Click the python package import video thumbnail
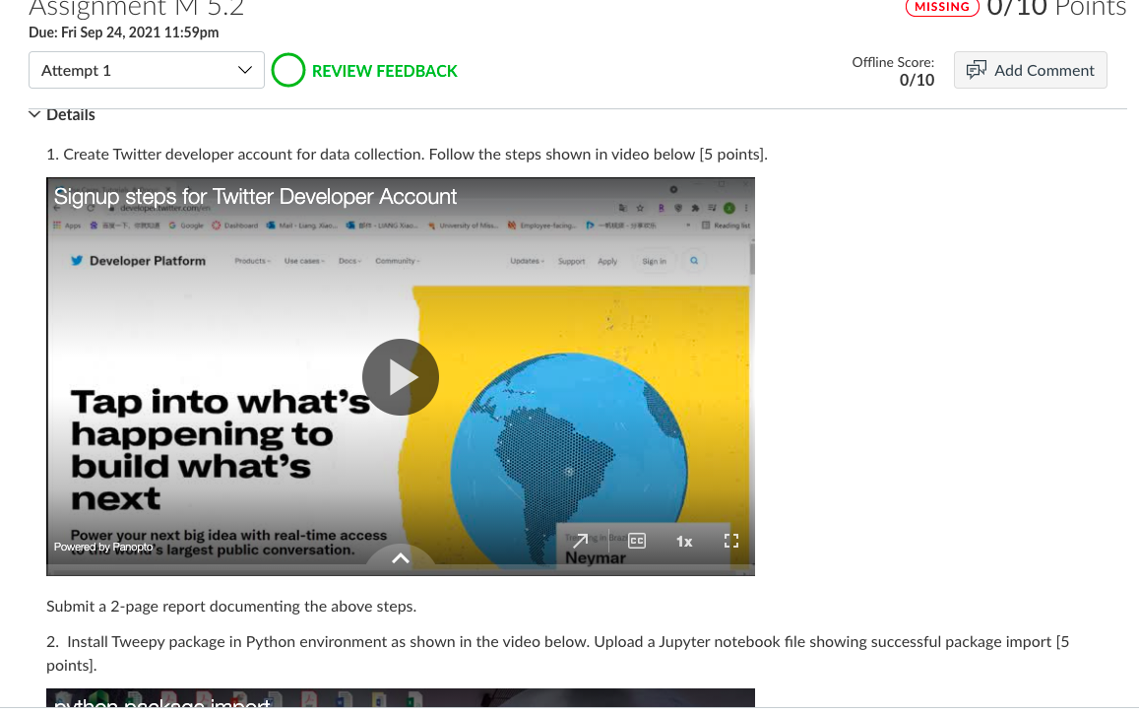Viewport: 1139px width, 714px height. [x=401, y=698]
